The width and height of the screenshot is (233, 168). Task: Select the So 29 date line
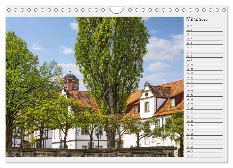[204, 147]
